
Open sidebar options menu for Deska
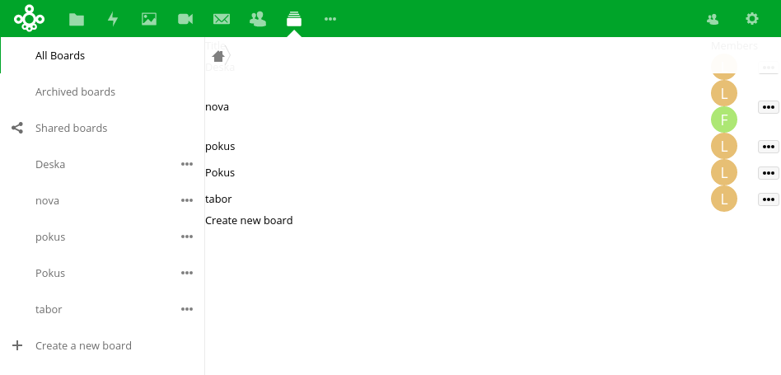pyautogui.click(x=187, y=164)
